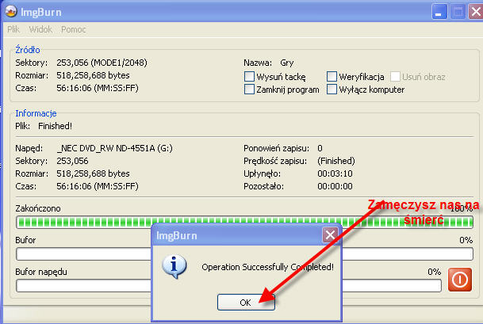Screen dimensions: 483x324
Task: Click the Prędkość zapisu value (Finished)
Action: pos(336,161)
